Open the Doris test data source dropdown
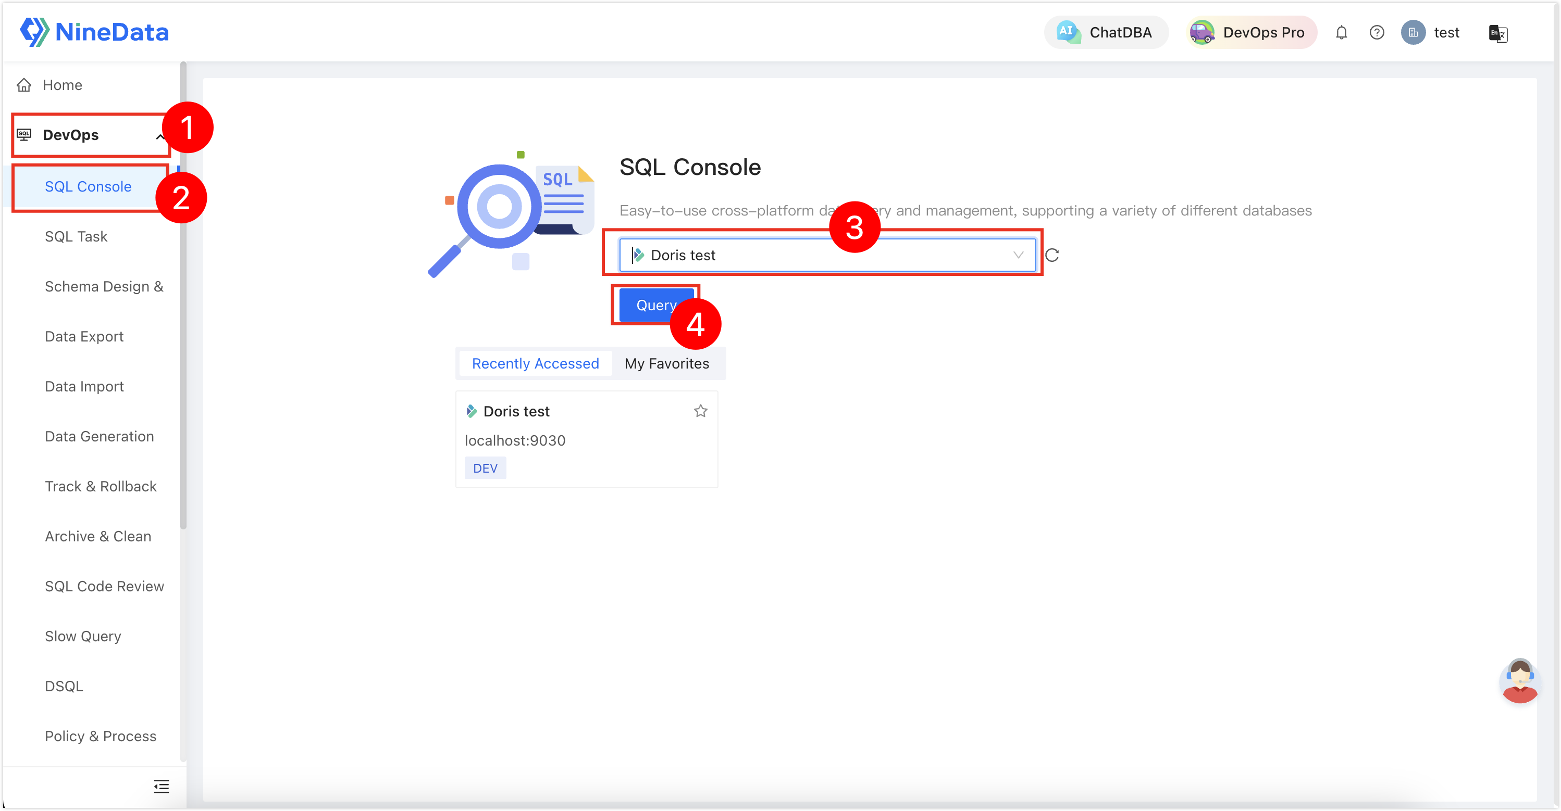The width and height of the screenshot is (1561, 811). (827, 256)
